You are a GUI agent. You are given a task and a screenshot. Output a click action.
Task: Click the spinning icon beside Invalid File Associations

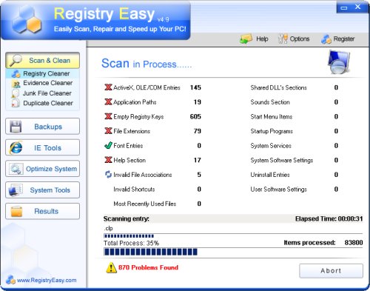pyautogui.click(x=108, y=175)
